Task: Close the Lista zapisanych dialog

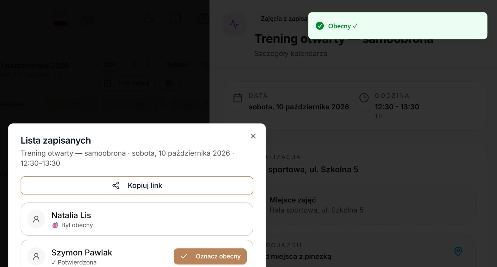Action: [x=253, y=136]
